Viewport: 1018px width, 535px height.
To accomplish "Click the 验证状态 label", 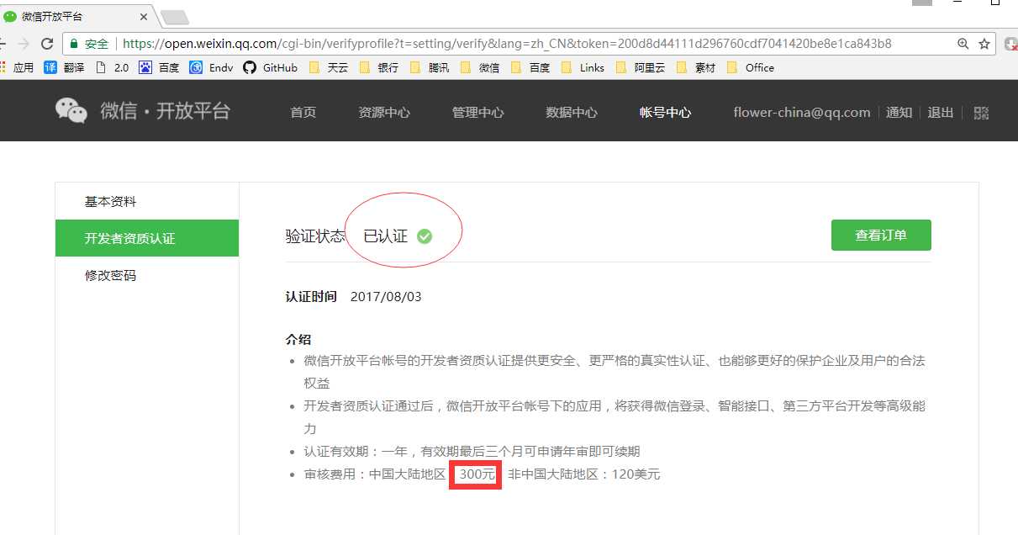I will 315,236.
